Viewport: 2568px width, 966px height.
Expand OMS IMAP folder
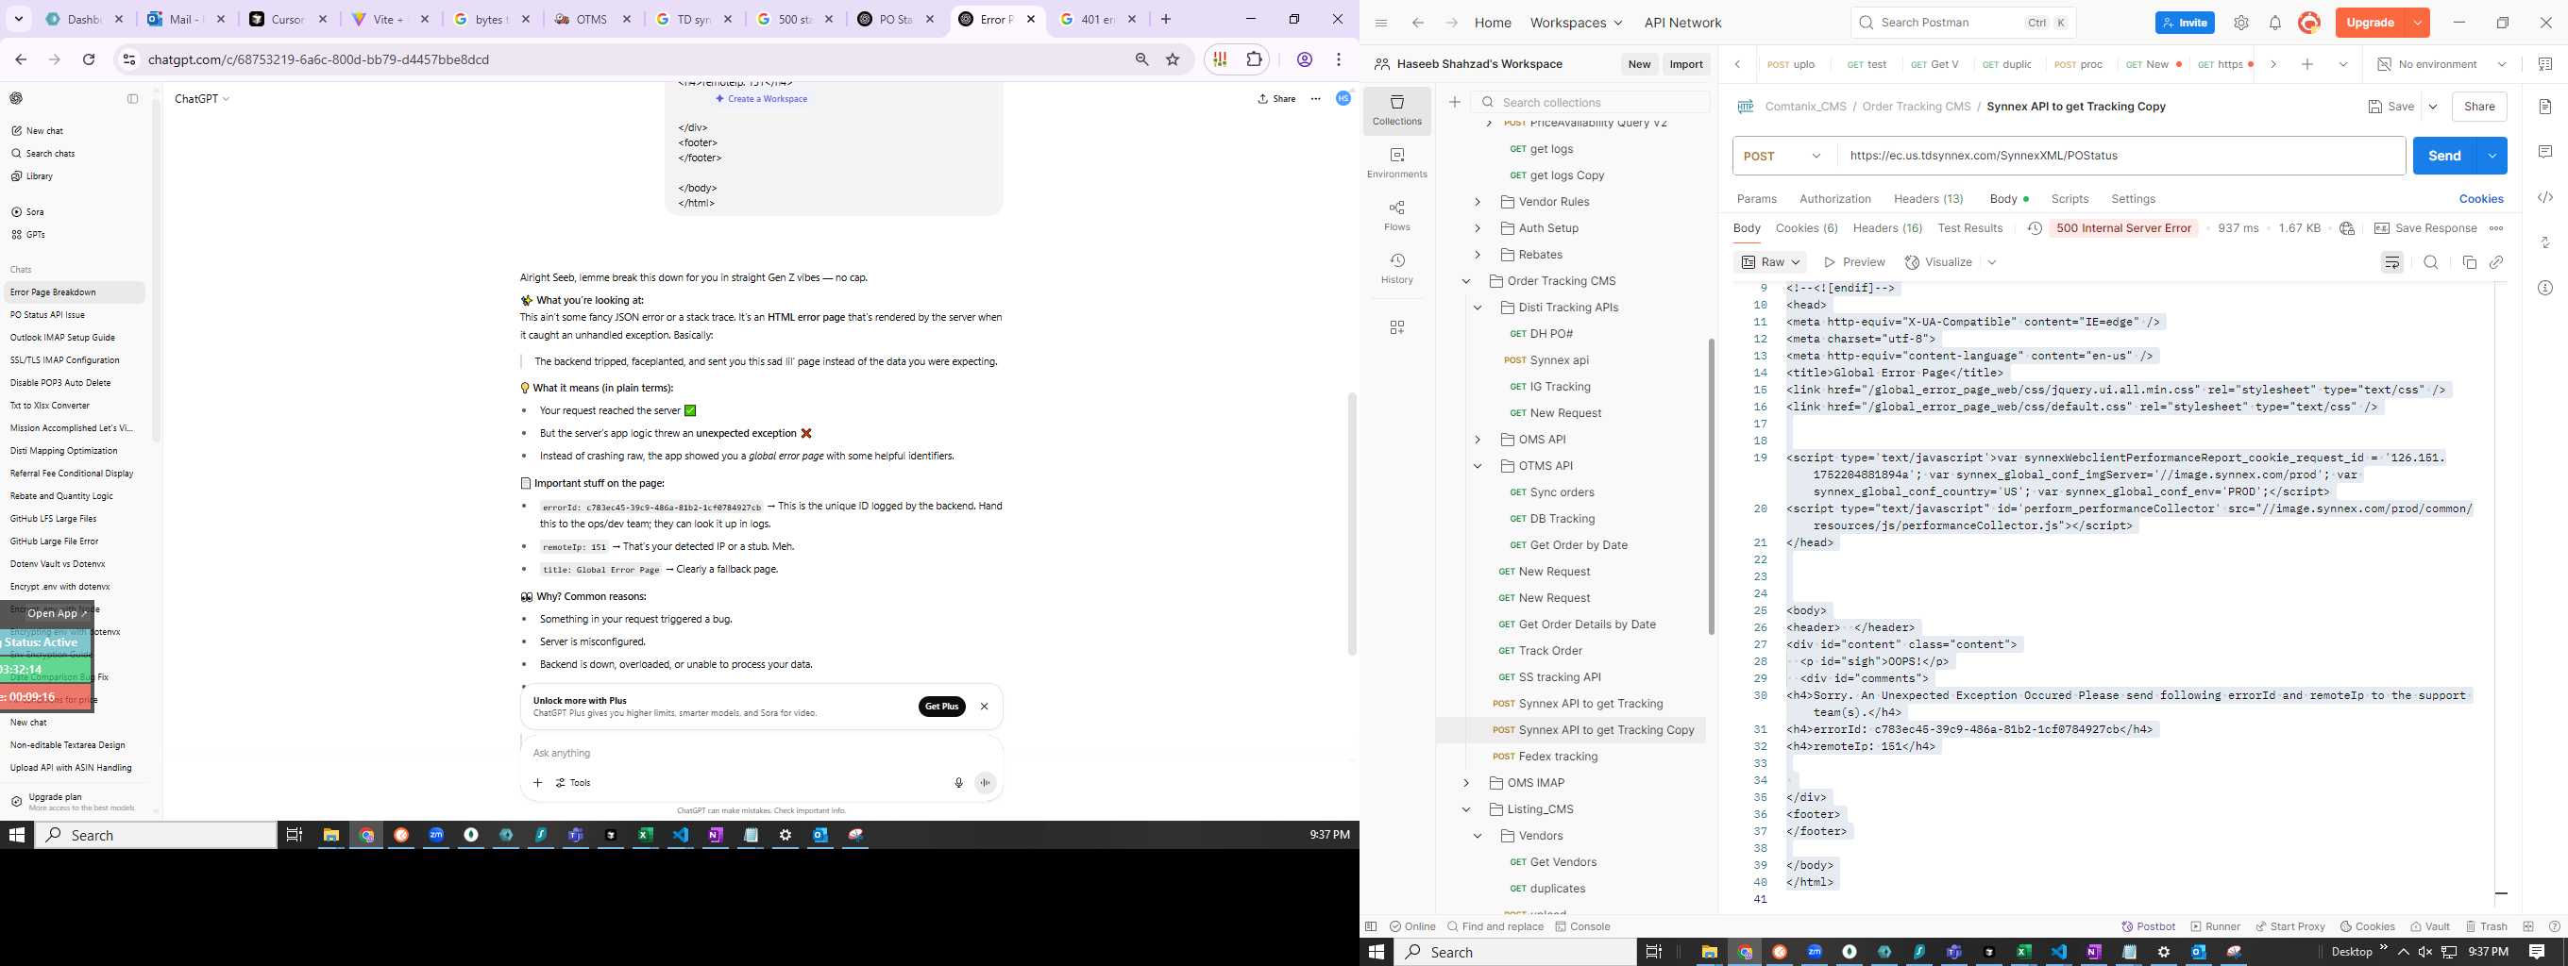pos(1466,783)
